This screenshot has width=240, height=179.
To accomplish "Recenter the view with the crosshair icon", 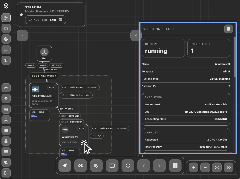I will click(x=229, y=167).
